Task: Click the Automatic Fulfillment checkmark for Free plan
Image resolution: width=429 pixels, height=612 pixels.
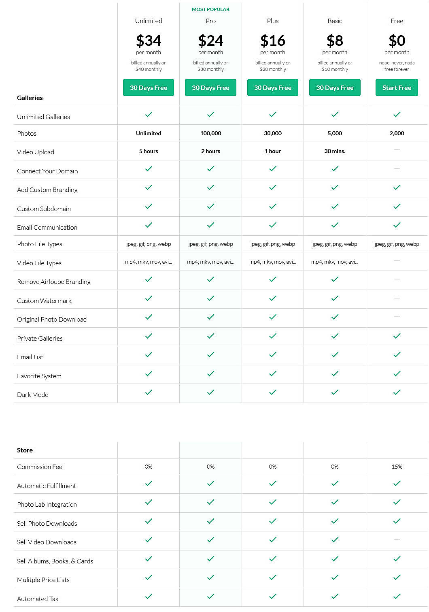Action: [397, 483]
